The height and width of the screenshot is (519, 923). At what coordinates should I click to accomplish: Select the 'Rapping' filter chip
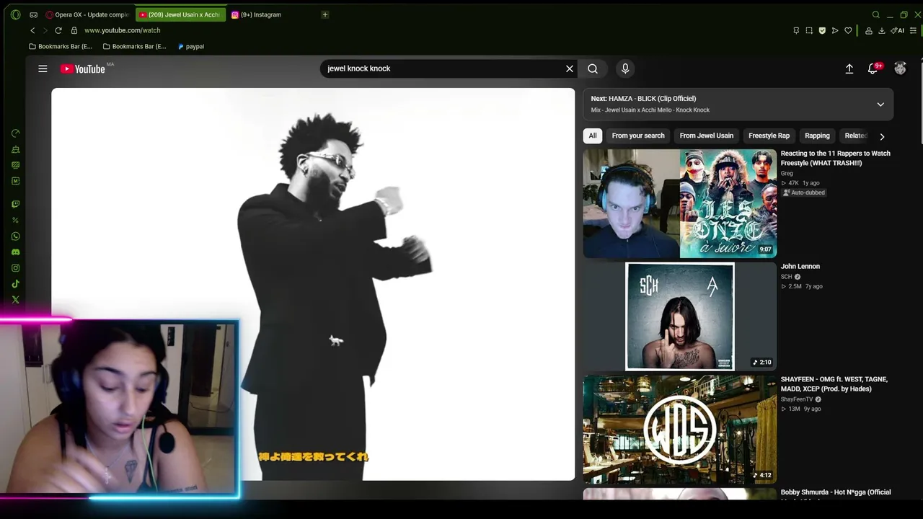(x=817, y=136)
